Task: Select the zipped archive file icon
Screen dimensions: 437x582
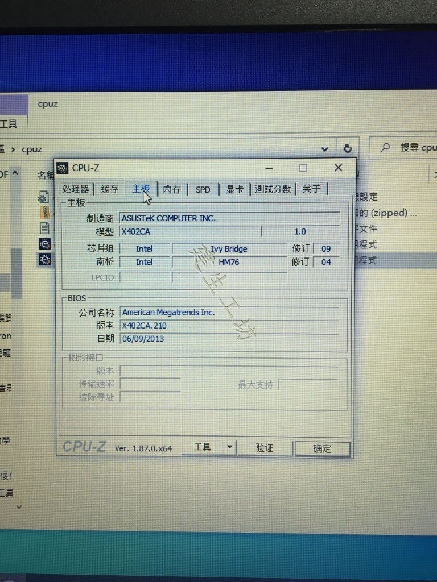Action: 44,212
